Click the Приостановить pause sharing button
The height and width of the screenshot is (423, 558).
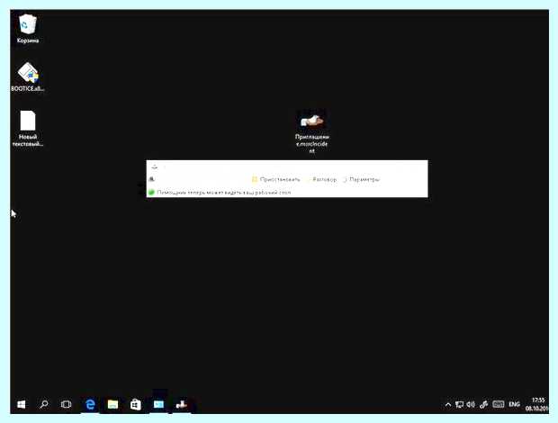pyautogui.click(x=276, y=179)
